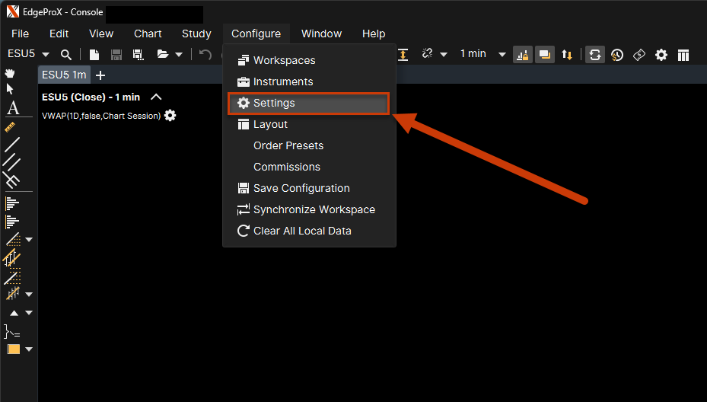
Task: Pick the ruler measurement tool
Action: pyautogui.click(x=11, y=126)
